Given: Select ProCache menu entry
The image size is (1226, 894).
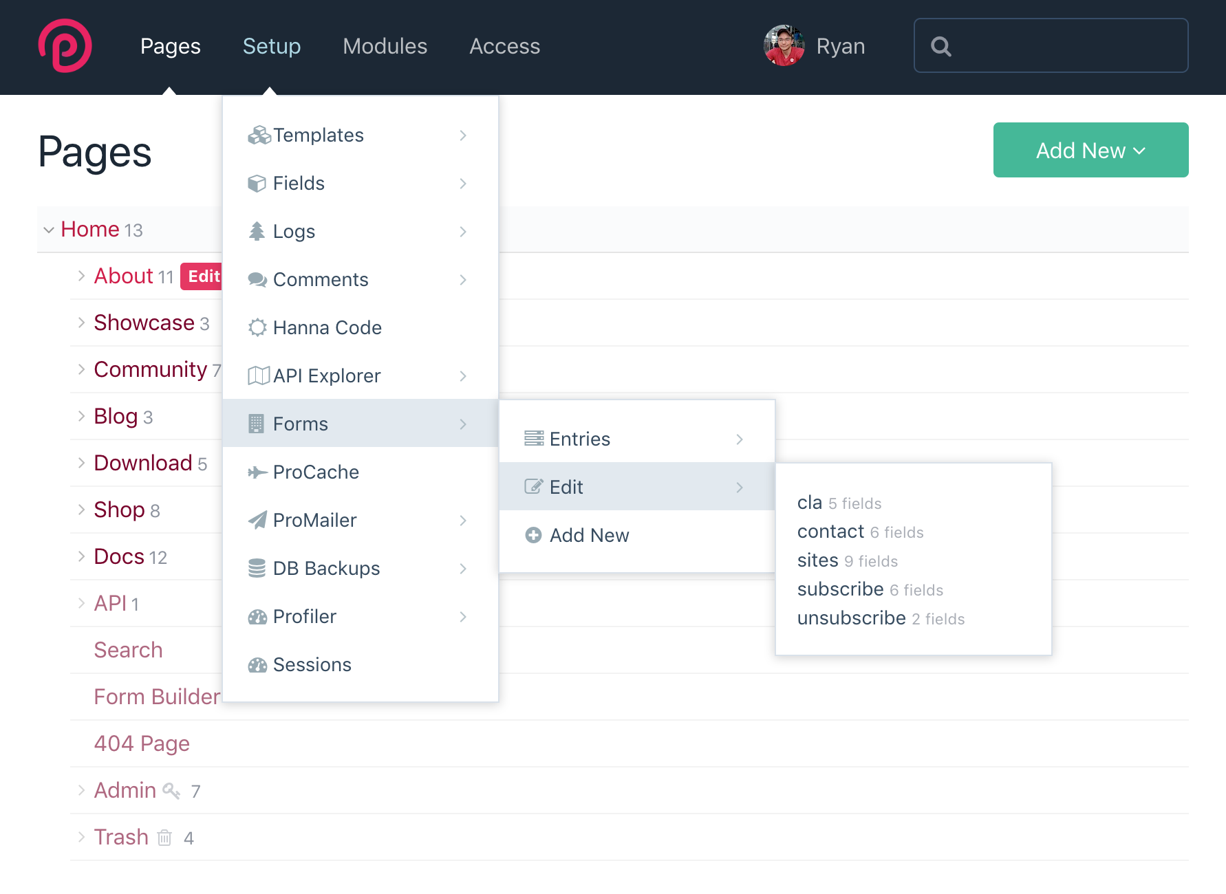Looking at the screenshot, I should 361,472.
